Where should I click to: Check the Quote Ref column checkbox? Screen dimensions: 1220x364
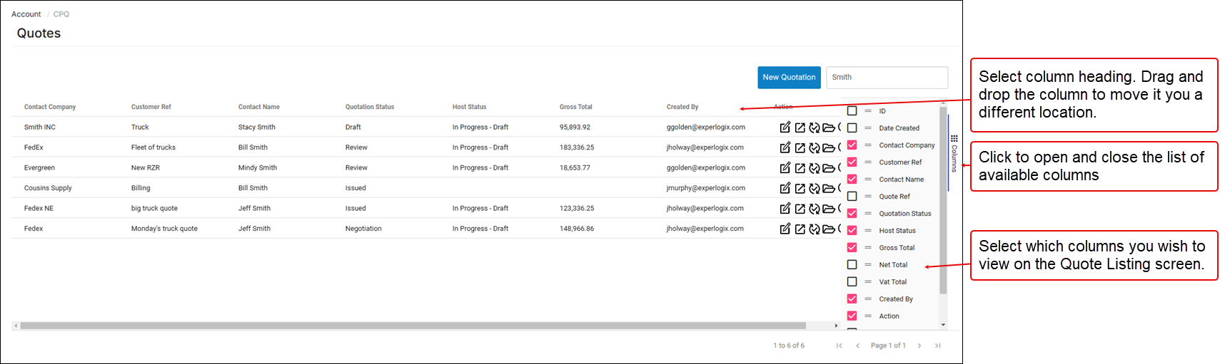852,197
